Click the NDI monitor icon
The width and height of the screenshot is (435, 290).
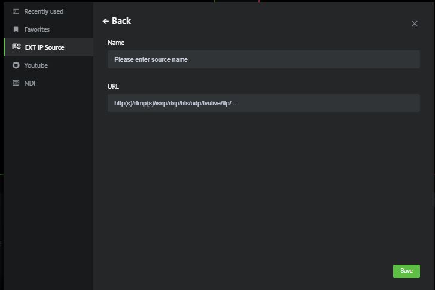pos(16,83)
